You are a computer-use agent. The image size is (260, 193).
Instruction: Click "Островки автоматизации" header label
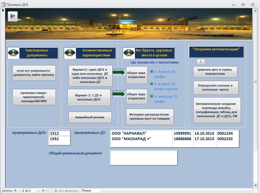(216, 52)
